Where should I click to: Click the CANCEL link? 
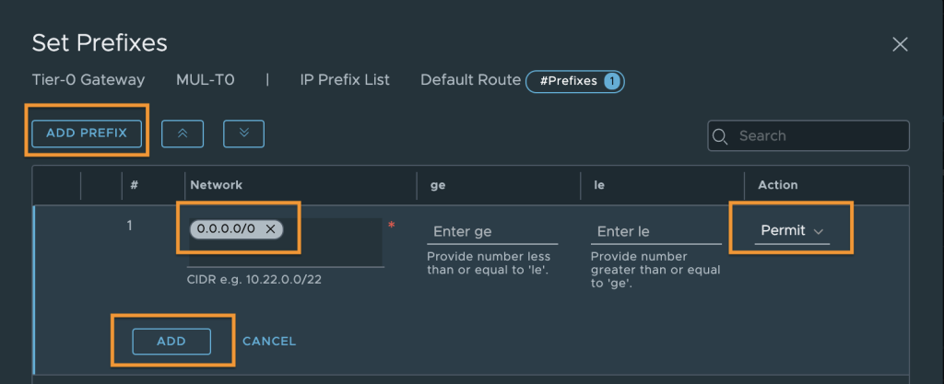[269, 342]
